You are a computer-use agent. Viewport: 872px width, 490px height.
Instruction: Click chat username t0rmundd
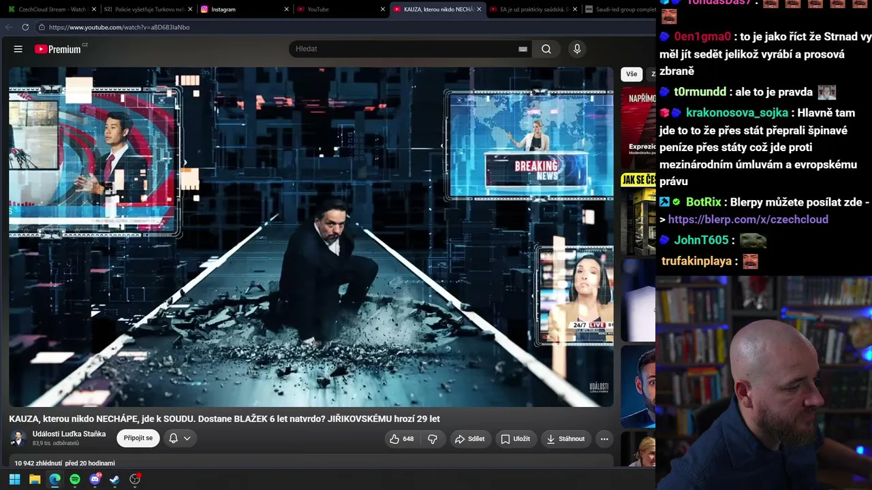(700, 92)
